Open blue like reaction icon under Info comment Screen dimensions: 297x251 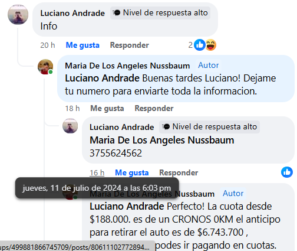click(199, 45)
